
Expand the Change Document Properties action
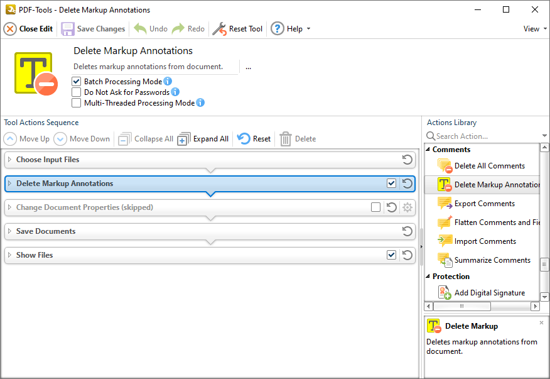(x=10, y=207)
